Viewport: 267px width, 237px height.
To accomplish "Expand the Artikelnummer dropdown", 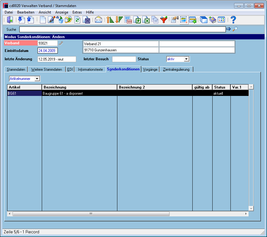I will coord(37,79).
